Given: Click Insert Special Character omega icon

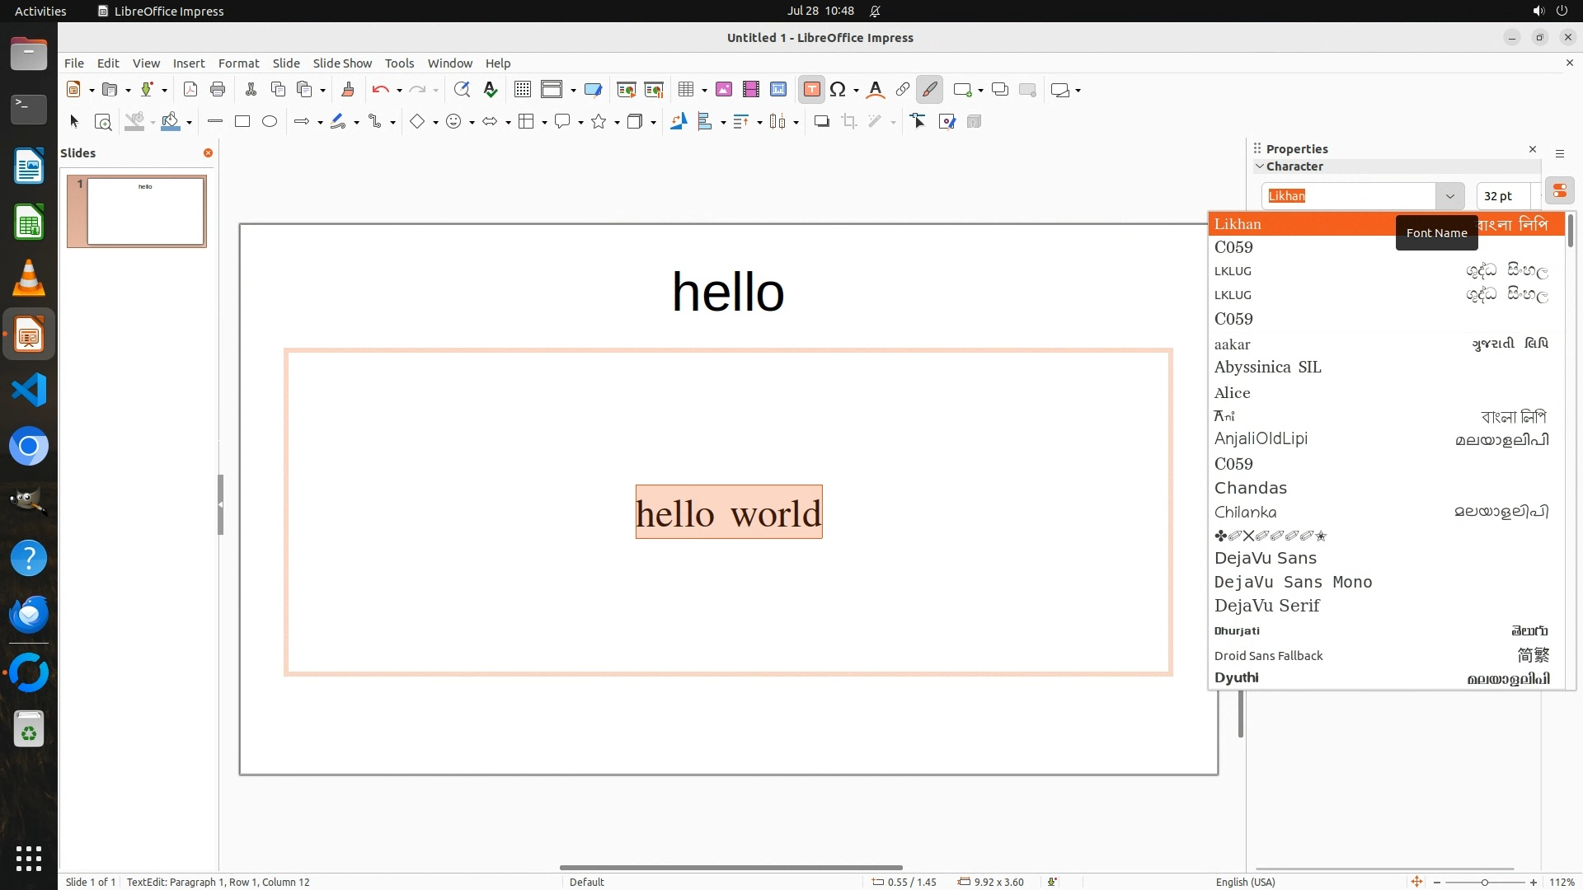Looking at the screenshot, I should [x=838, y=90].
